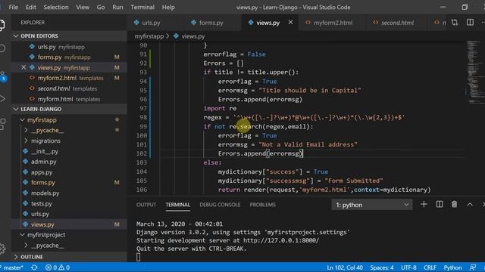Image resolution: width=485 pixels, height=272 pixels.
Task: Change indentation via Spaces: 4
Action: coord(382,267)
